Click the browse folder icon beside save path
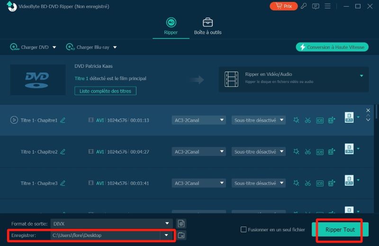 click(x=180, y=235)
